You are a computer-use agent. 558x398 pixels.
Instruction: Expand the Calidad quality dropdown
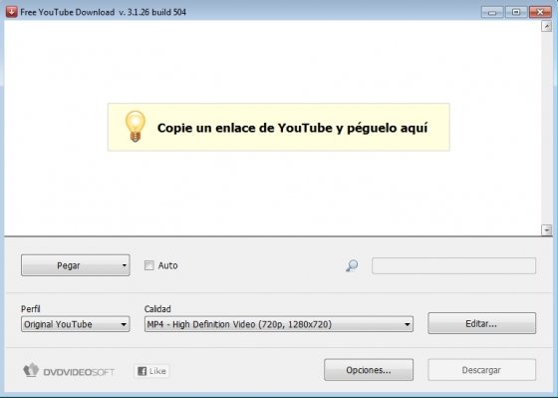[x=279, y=324]
